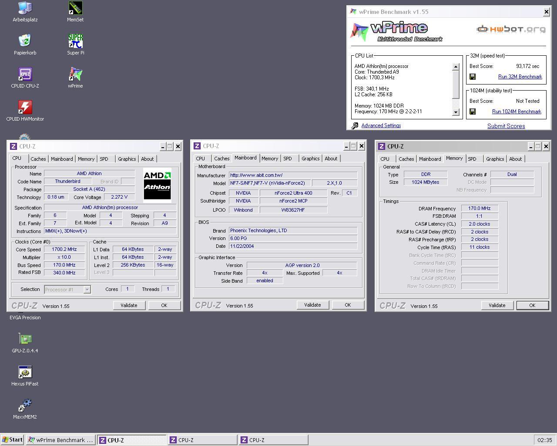
Task: Click the BIOS date 11/22/2004
Action: (x=293, y=246)
